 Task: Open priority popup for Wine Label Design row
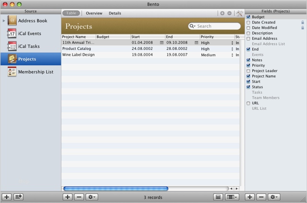pyautogui.click(x=232, y=55)
